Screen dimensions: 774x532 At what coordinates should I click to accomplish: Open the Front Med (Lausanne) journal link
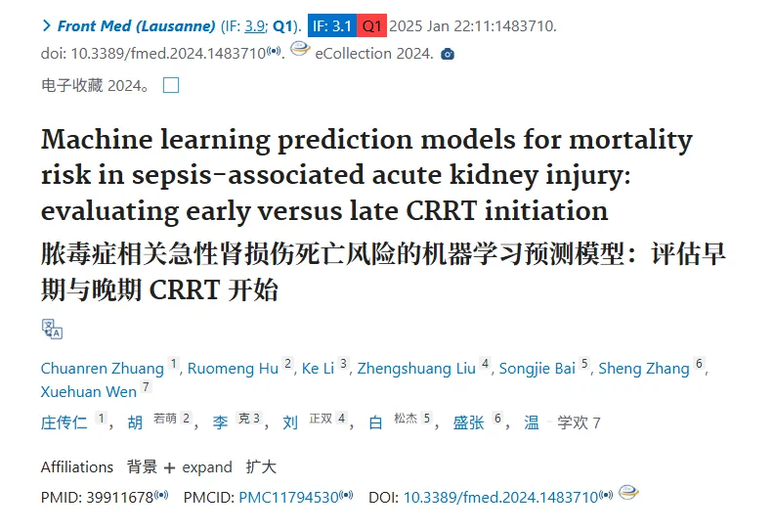(136, 25)
